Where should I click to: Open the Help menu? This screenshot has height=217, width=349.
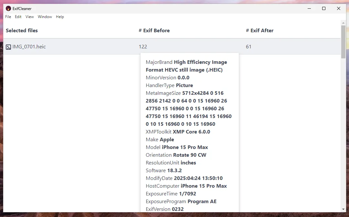pyautogui.click(x=60, y=17)
